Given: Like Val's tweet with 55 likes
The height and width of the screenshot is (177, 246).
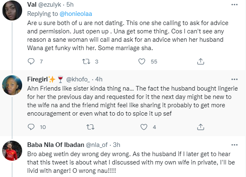Looking at the screenshot, I should click(x=142, y=61).
